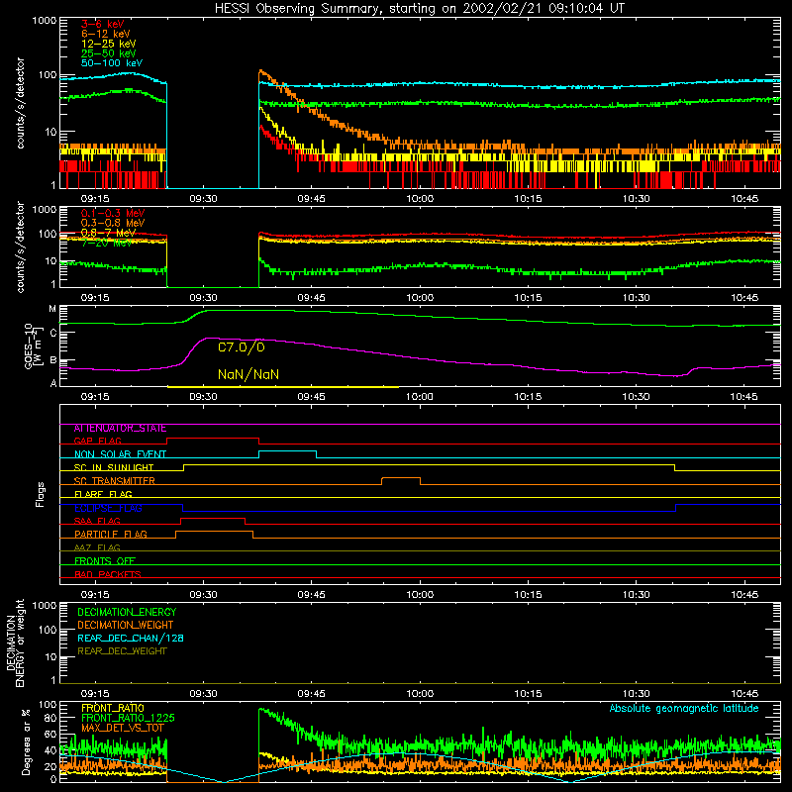Click the Absolute geomagnetic latitude label
792x792 pixels.
684,709
